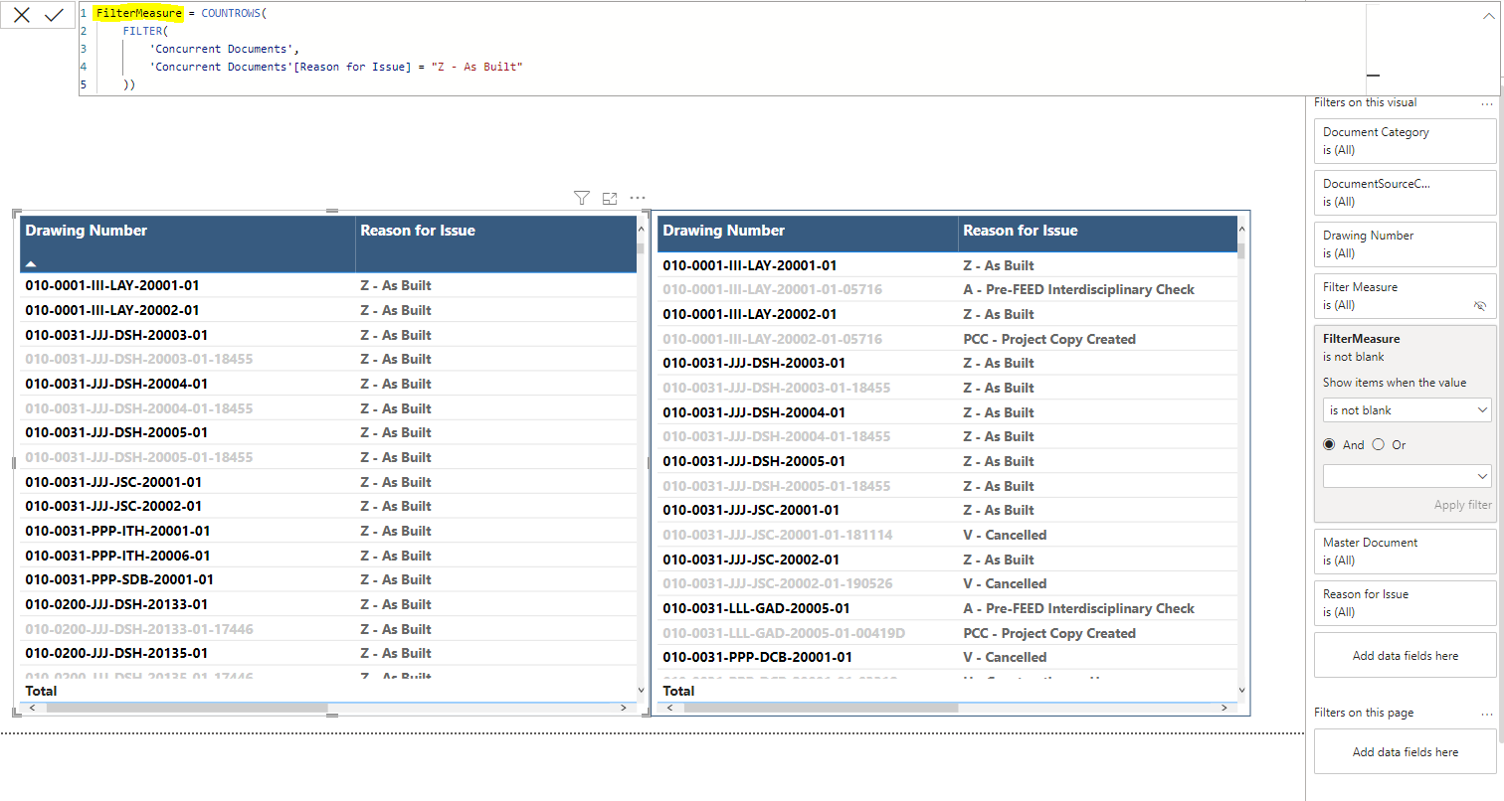The width and height of the screenshot is (1504, 801).
Task: Click the "Z - As Built" string in formula
Action: (x=477, y=67)
